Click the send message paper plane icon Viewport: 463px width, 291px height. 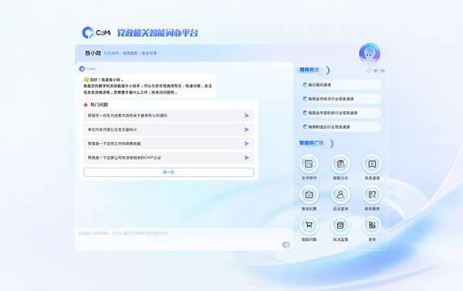point(286,245)
